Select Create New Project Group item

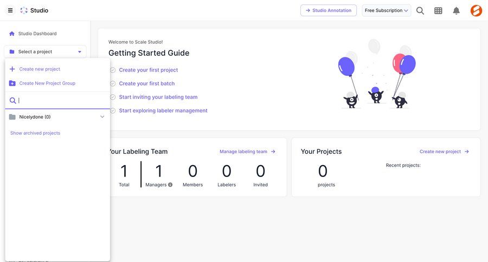[47, 83]
